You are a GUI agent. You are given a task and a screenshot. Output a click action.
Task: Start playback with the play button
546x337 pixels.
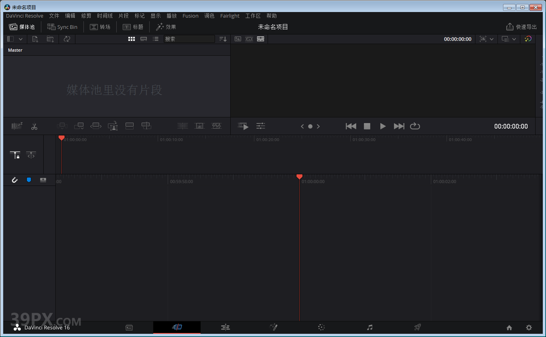(x=383, y=126)
